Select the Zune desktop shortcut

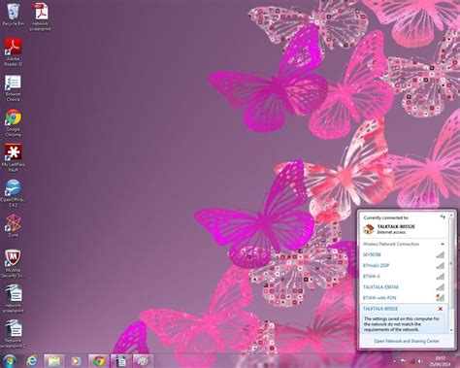point(14,225)
